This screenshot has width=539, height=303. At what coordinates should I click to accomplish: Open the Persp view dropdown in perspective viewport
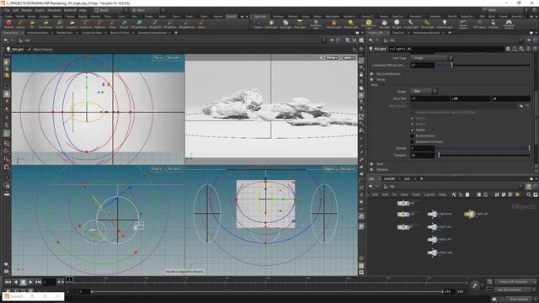[x=333, y=58]
